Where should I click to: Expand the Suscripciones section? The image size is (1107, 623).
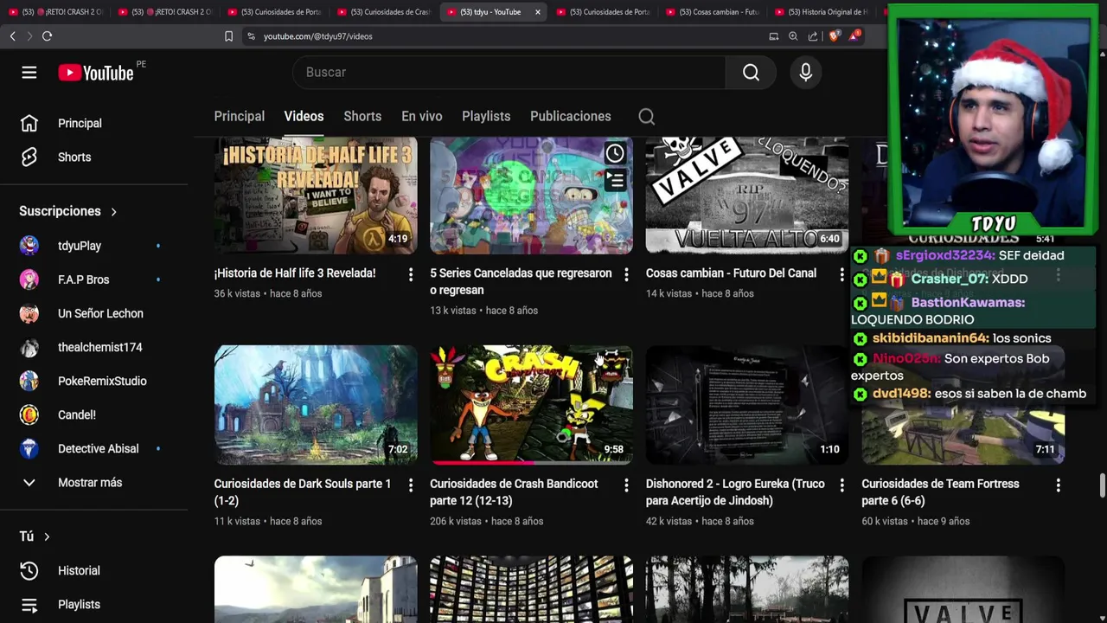68,211
